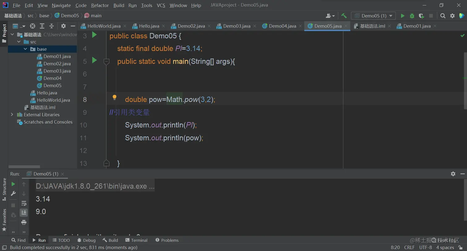This screenshot has height=251, width=467.
Task: Close the Demo05.java editor tab
Action: point(346,26)
